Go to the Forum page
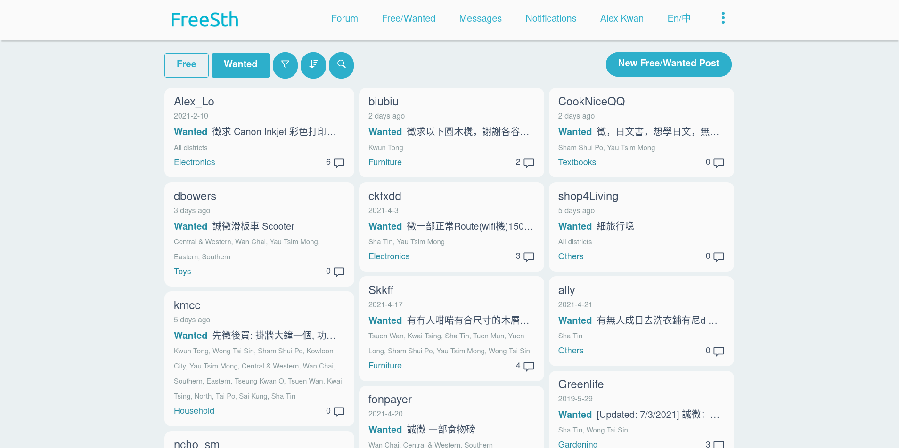Image resolution: width=899 pixels, height=448 pixels. point(344,18)
